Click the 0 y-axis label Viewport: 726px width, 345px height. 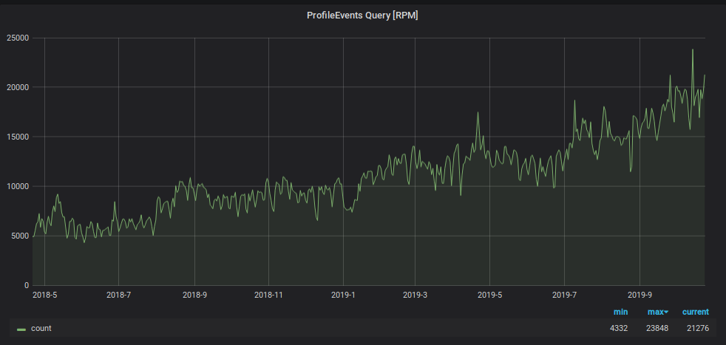coord(27,285)
